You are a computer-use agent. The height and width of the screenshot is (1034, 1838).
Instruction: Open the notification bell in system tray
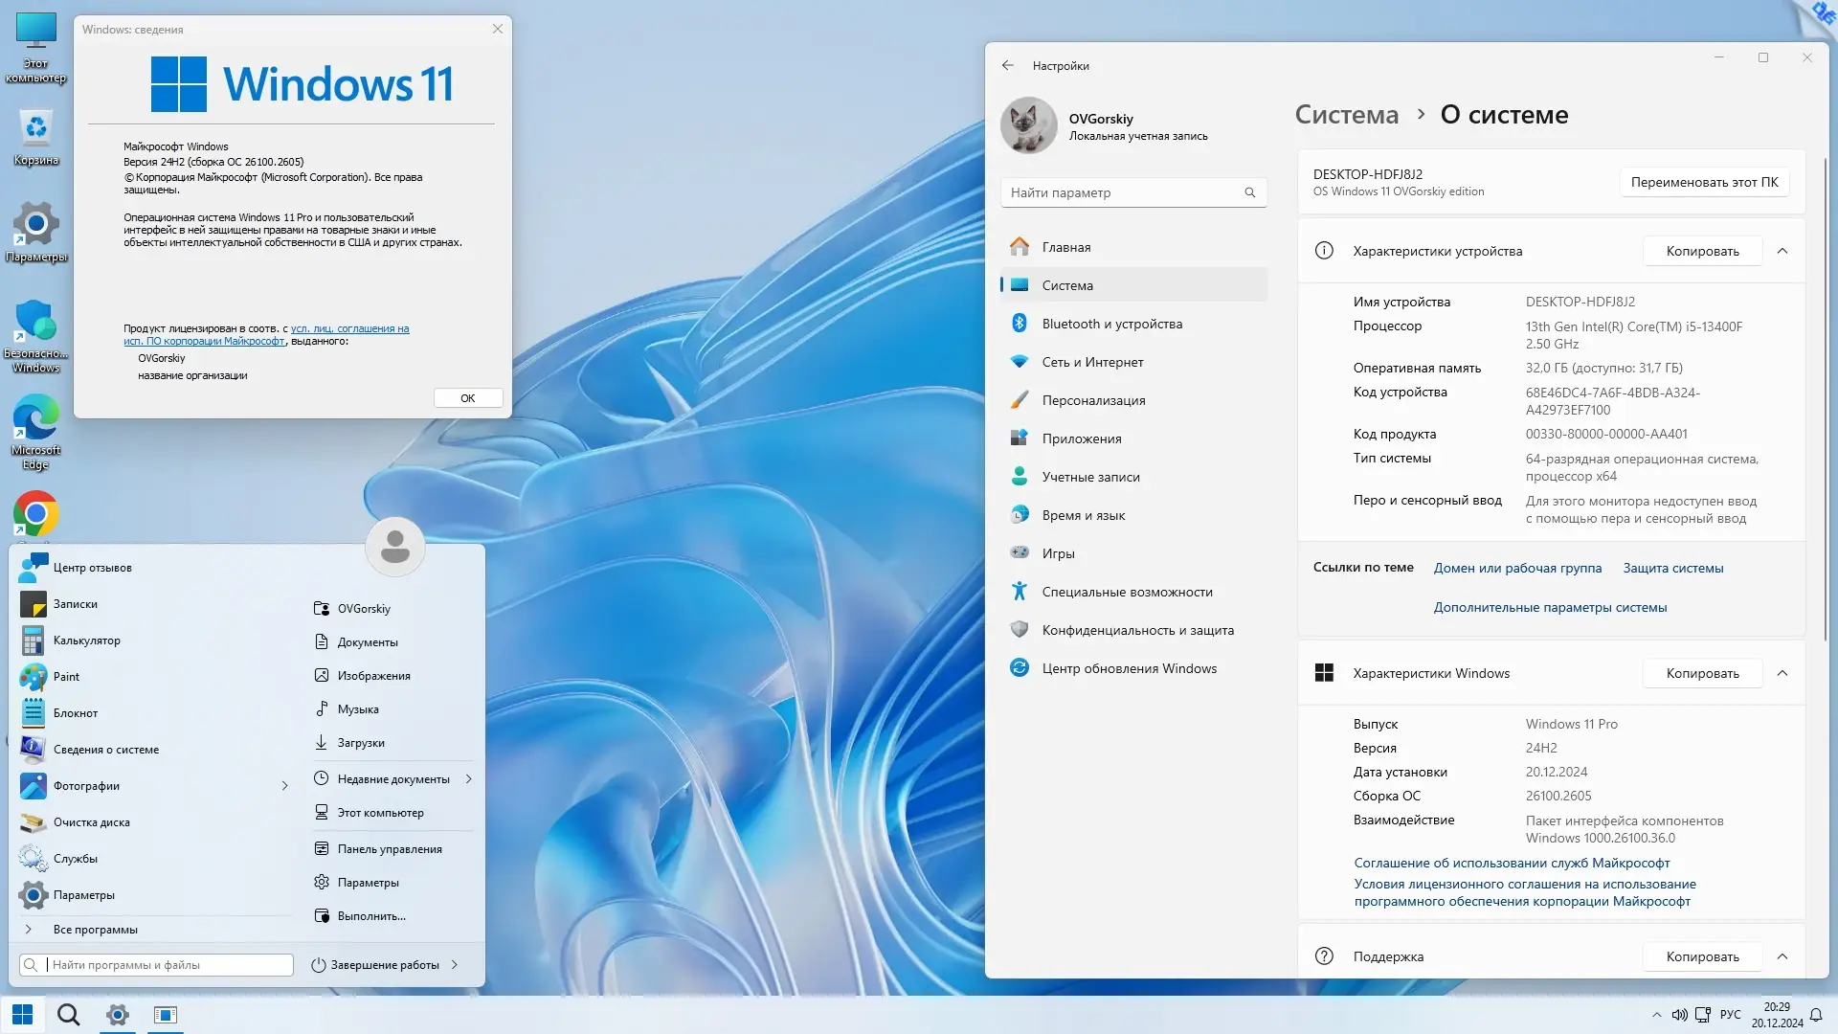(1816, 1015)
